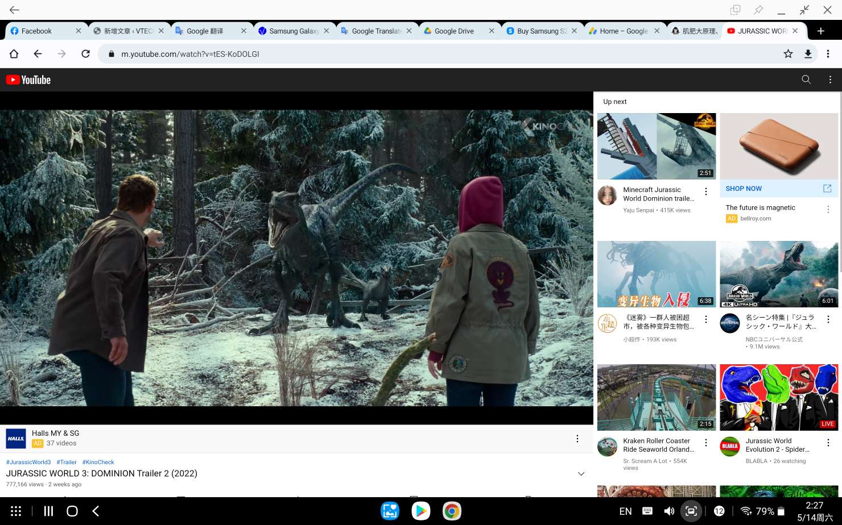Switch input language via EN indicator

coord(625,511)
